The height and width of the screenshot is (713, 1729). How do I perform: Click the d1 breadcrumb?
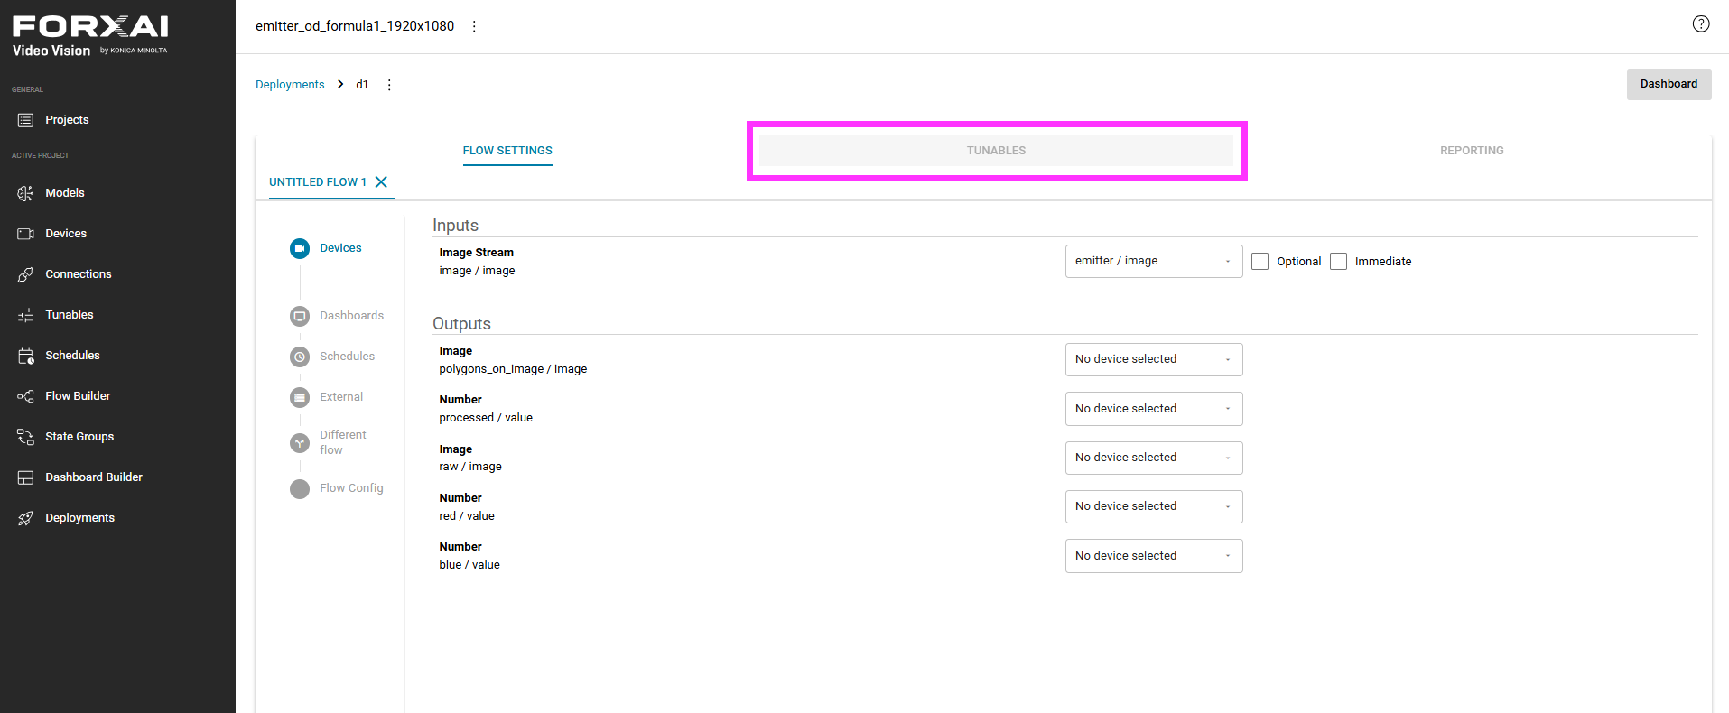(362, 85)
